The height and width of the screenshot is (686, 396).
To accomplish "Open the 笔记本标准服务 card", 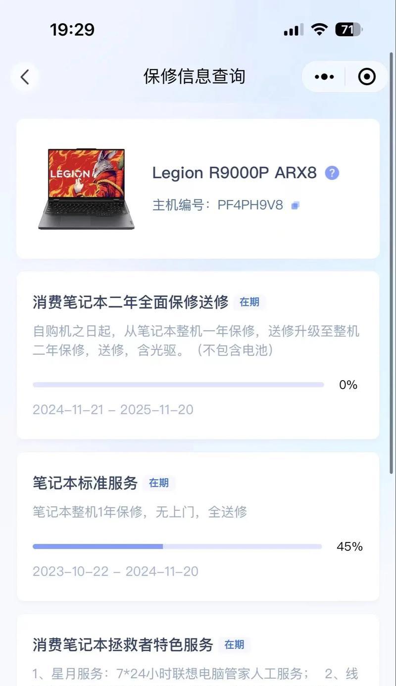I will click(x=198, y=527).
